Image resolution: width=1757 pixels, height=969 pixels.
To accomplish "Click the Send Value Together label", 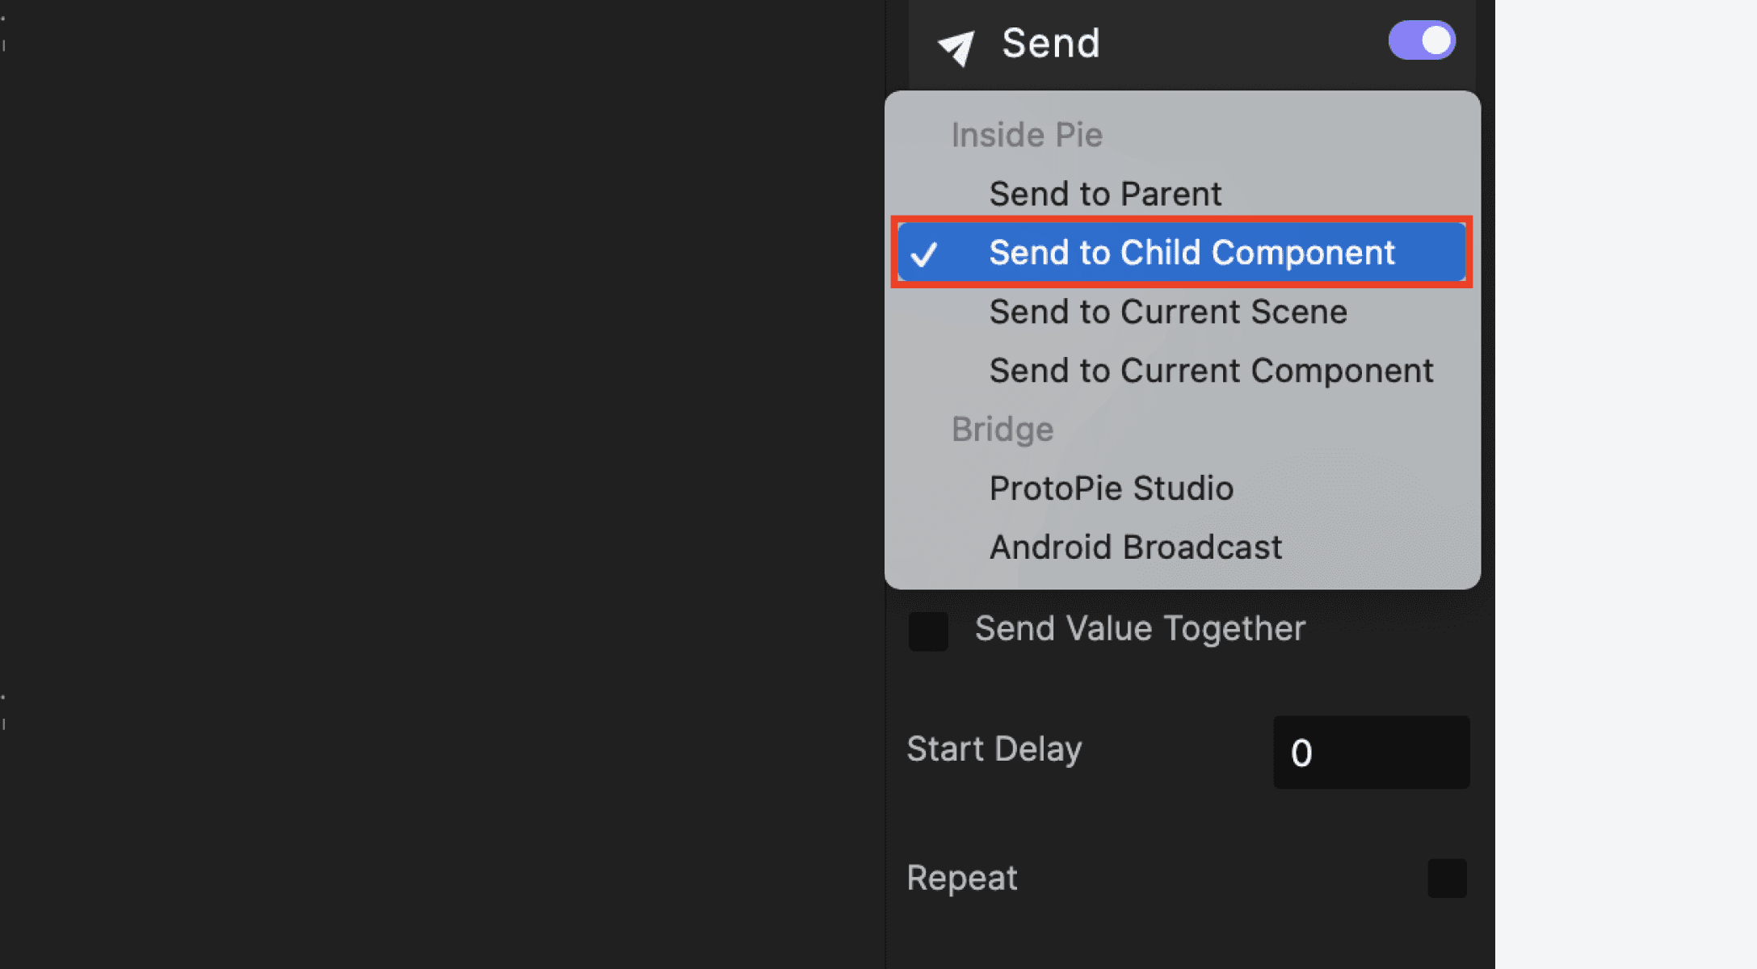I will tap(1141, 629).
